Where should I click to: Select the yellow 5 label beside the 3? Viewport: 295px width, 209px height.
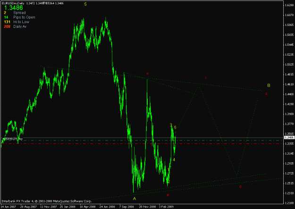(x=175, y=127)
